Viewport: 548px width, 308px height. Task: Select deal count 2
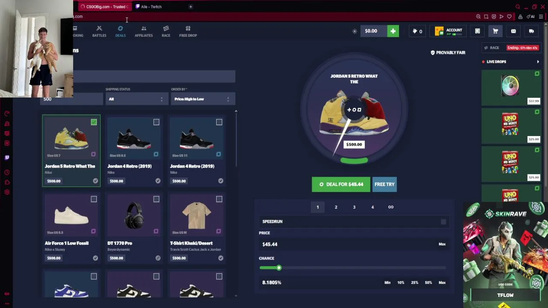(x=336, y=207)
